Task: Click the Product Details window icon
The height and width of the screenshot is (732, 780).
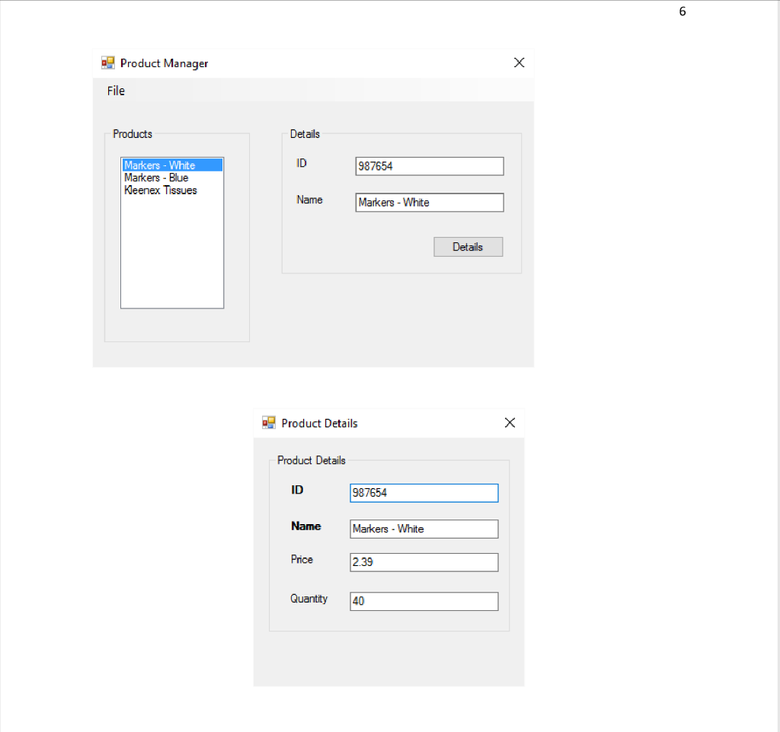Action: pos(268,422)
